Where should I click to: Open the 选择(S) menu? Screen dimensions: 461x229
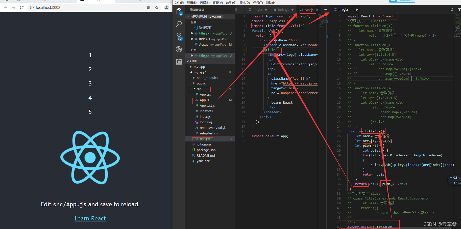[205, 3]
